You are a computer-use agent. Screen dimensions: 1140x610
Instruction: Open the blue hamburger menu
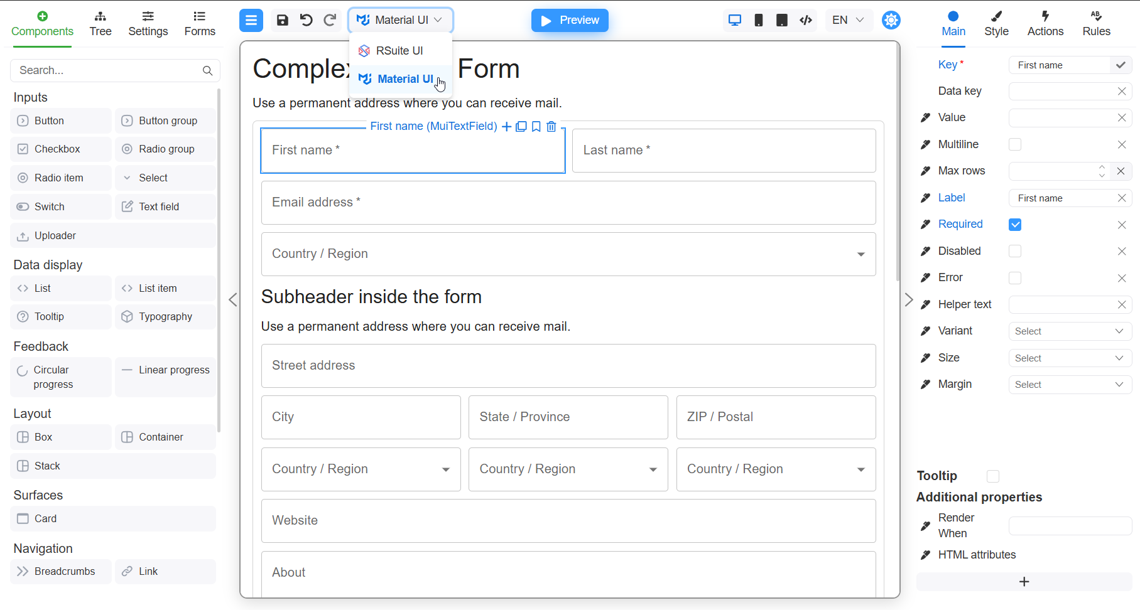tap(251, 20)
